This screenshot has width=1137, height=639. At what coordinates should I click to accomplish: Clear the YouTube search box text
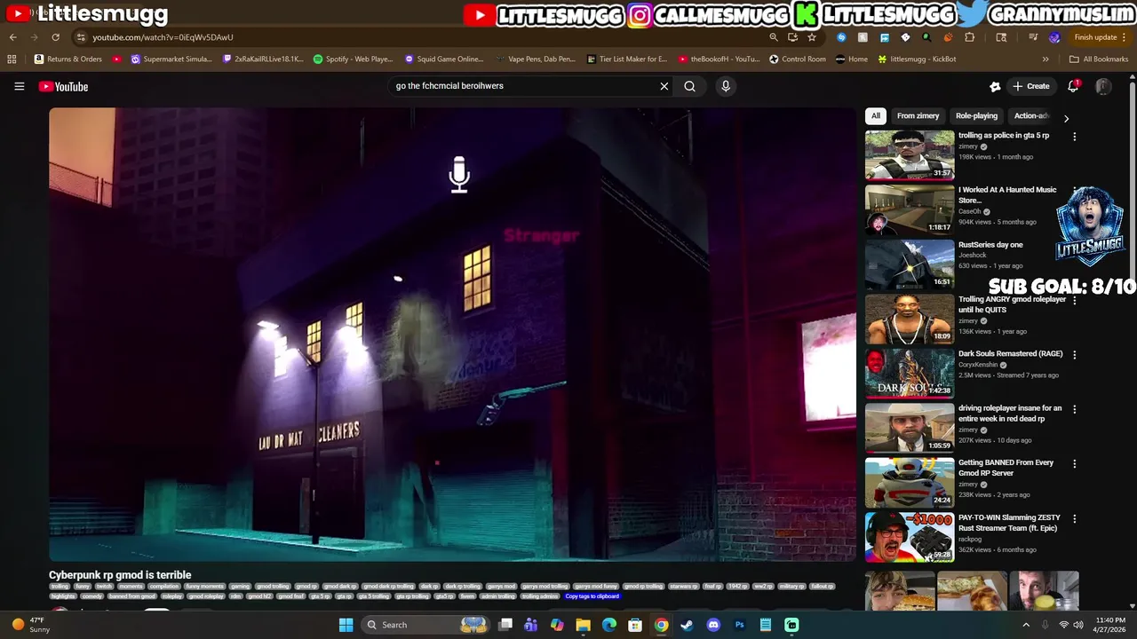pos(664,86)
